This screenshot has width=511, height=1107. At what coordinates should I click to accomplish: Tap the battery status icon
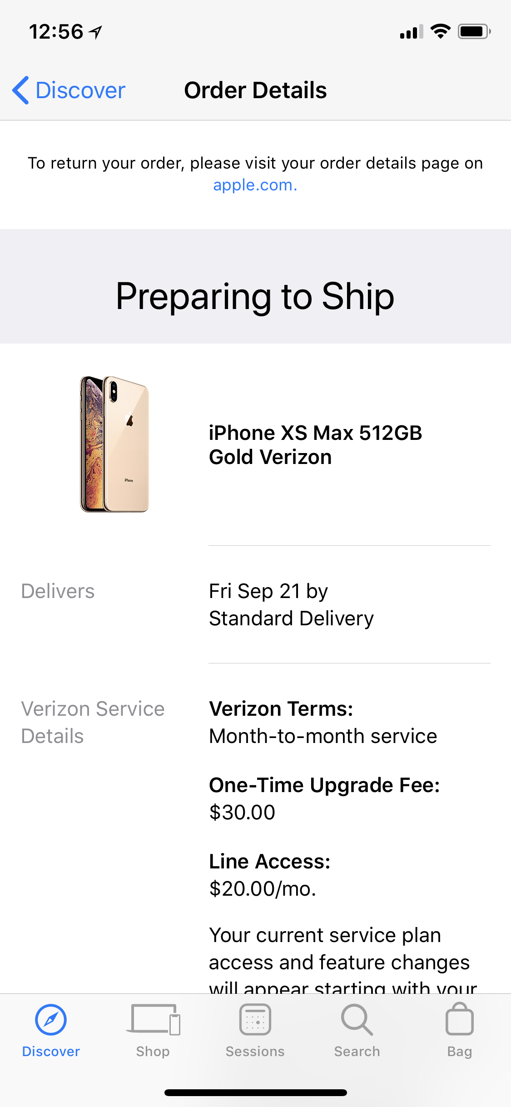coord(474,31)
